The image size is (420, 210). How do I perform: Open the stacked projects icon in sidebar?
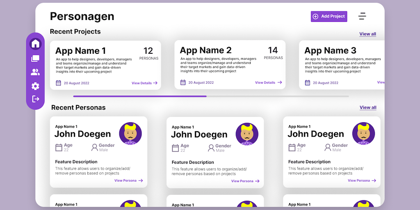[x=35, y=58]
